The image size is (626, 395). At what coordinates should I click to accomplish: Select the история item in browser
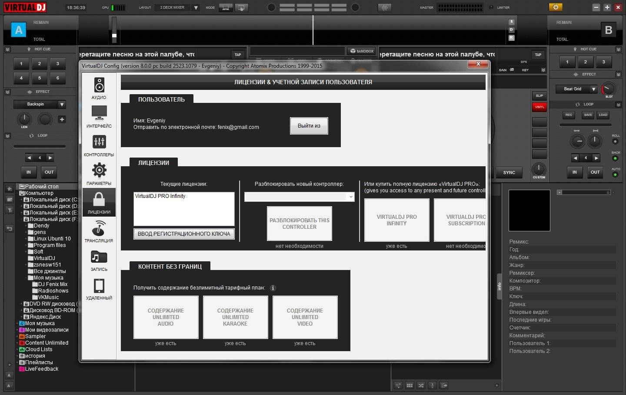pos(32,356)
